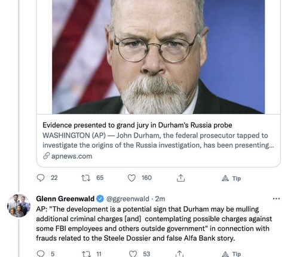View the John Durham article photo
This screenshot has width=288, height=257.
[158, 57]
